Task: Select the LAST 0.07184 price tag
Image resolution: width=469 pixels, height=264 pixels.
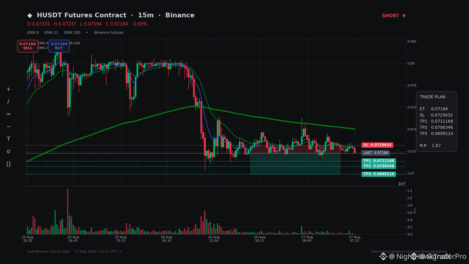Action: pos(375,153)
